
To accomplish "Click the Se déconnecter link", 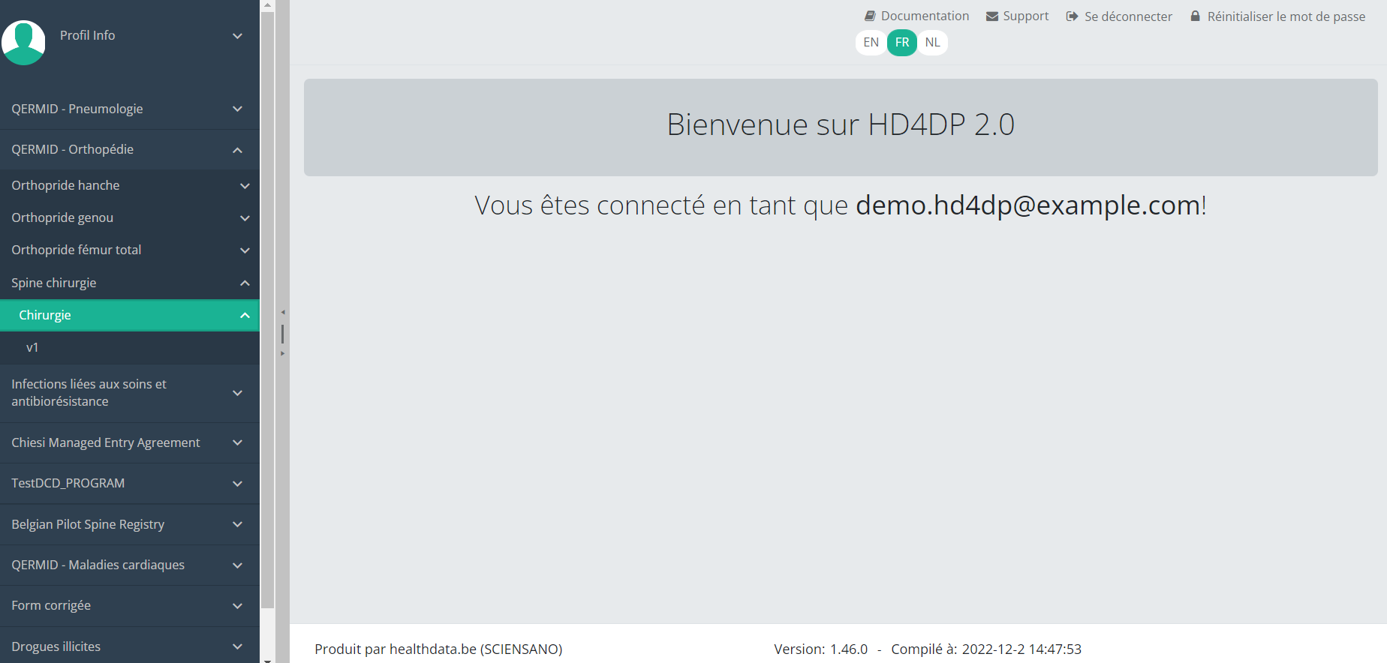I will pos(1127,16).
